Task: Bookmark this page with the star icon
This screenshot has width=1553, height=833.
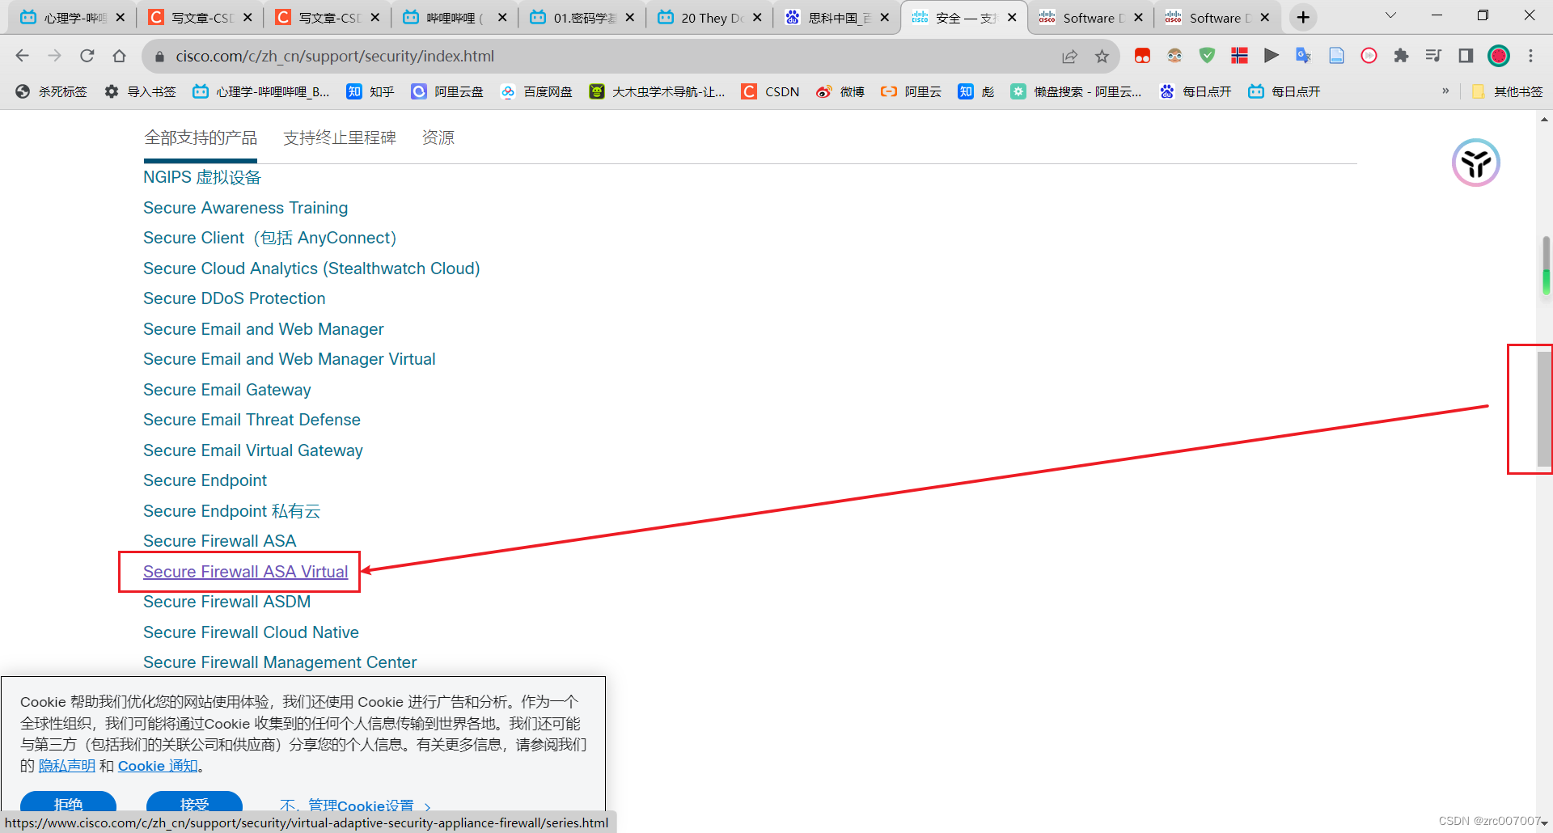Action: click(x=1102, y=56)
